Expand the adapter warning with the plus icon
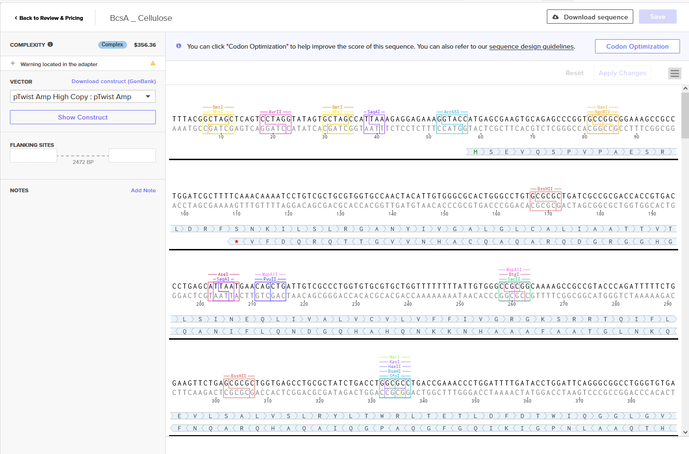Screen dimensions: 689x454 tap(13, 63)
